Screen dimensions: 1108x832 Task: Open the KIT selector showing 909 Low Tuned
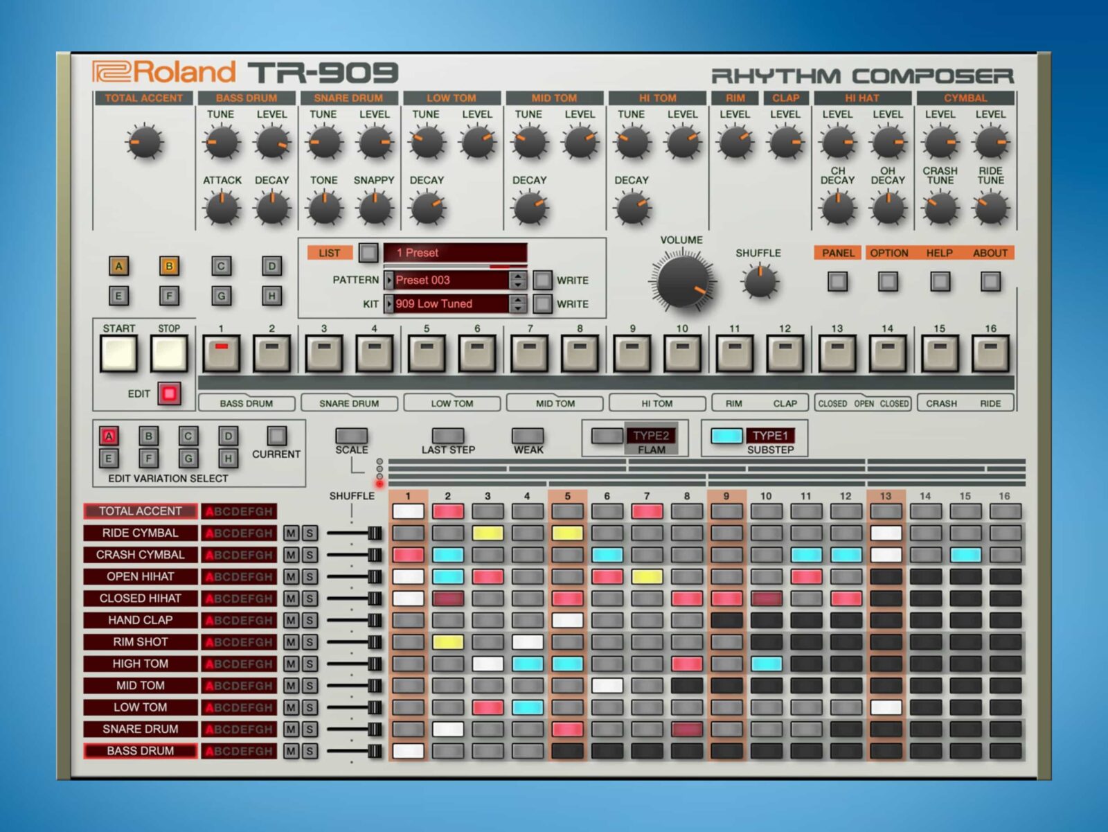coord(450,303)
